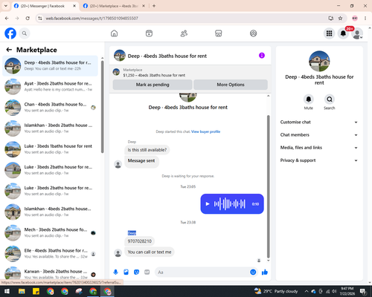Expand Customise chat section
The height and width of the screenshot is (297, 372).
point(319,122)
